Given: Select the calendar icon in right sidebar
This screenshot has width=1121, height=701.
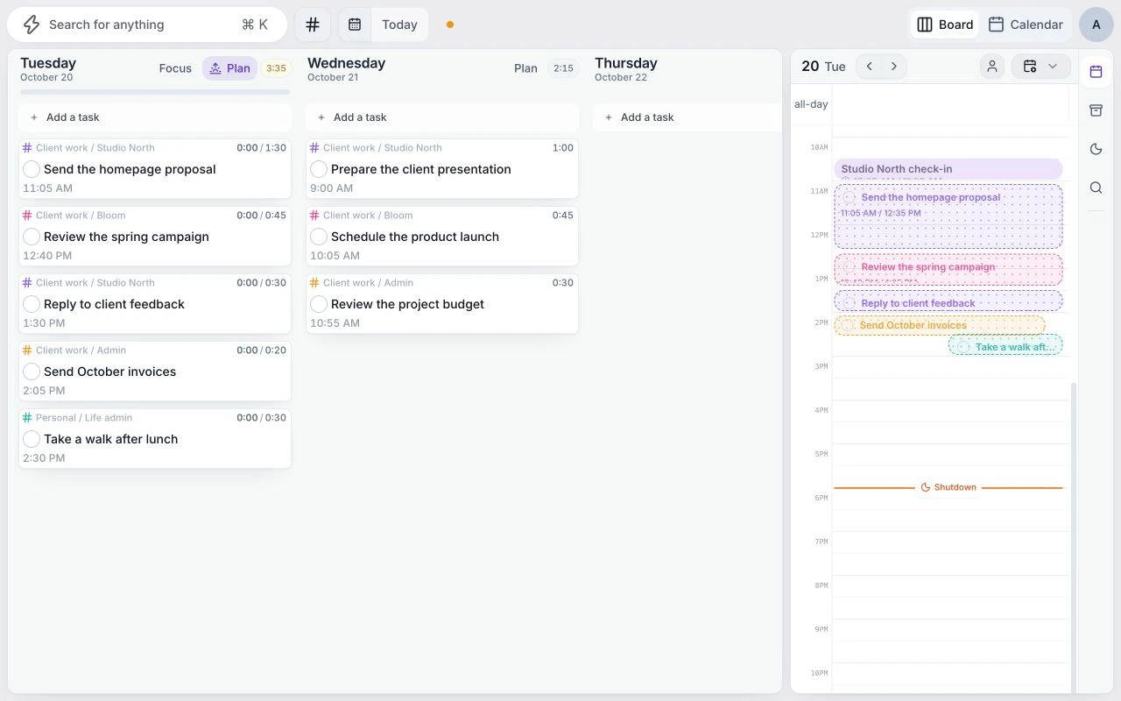Looking at the screenshot, I should 1096,72.
